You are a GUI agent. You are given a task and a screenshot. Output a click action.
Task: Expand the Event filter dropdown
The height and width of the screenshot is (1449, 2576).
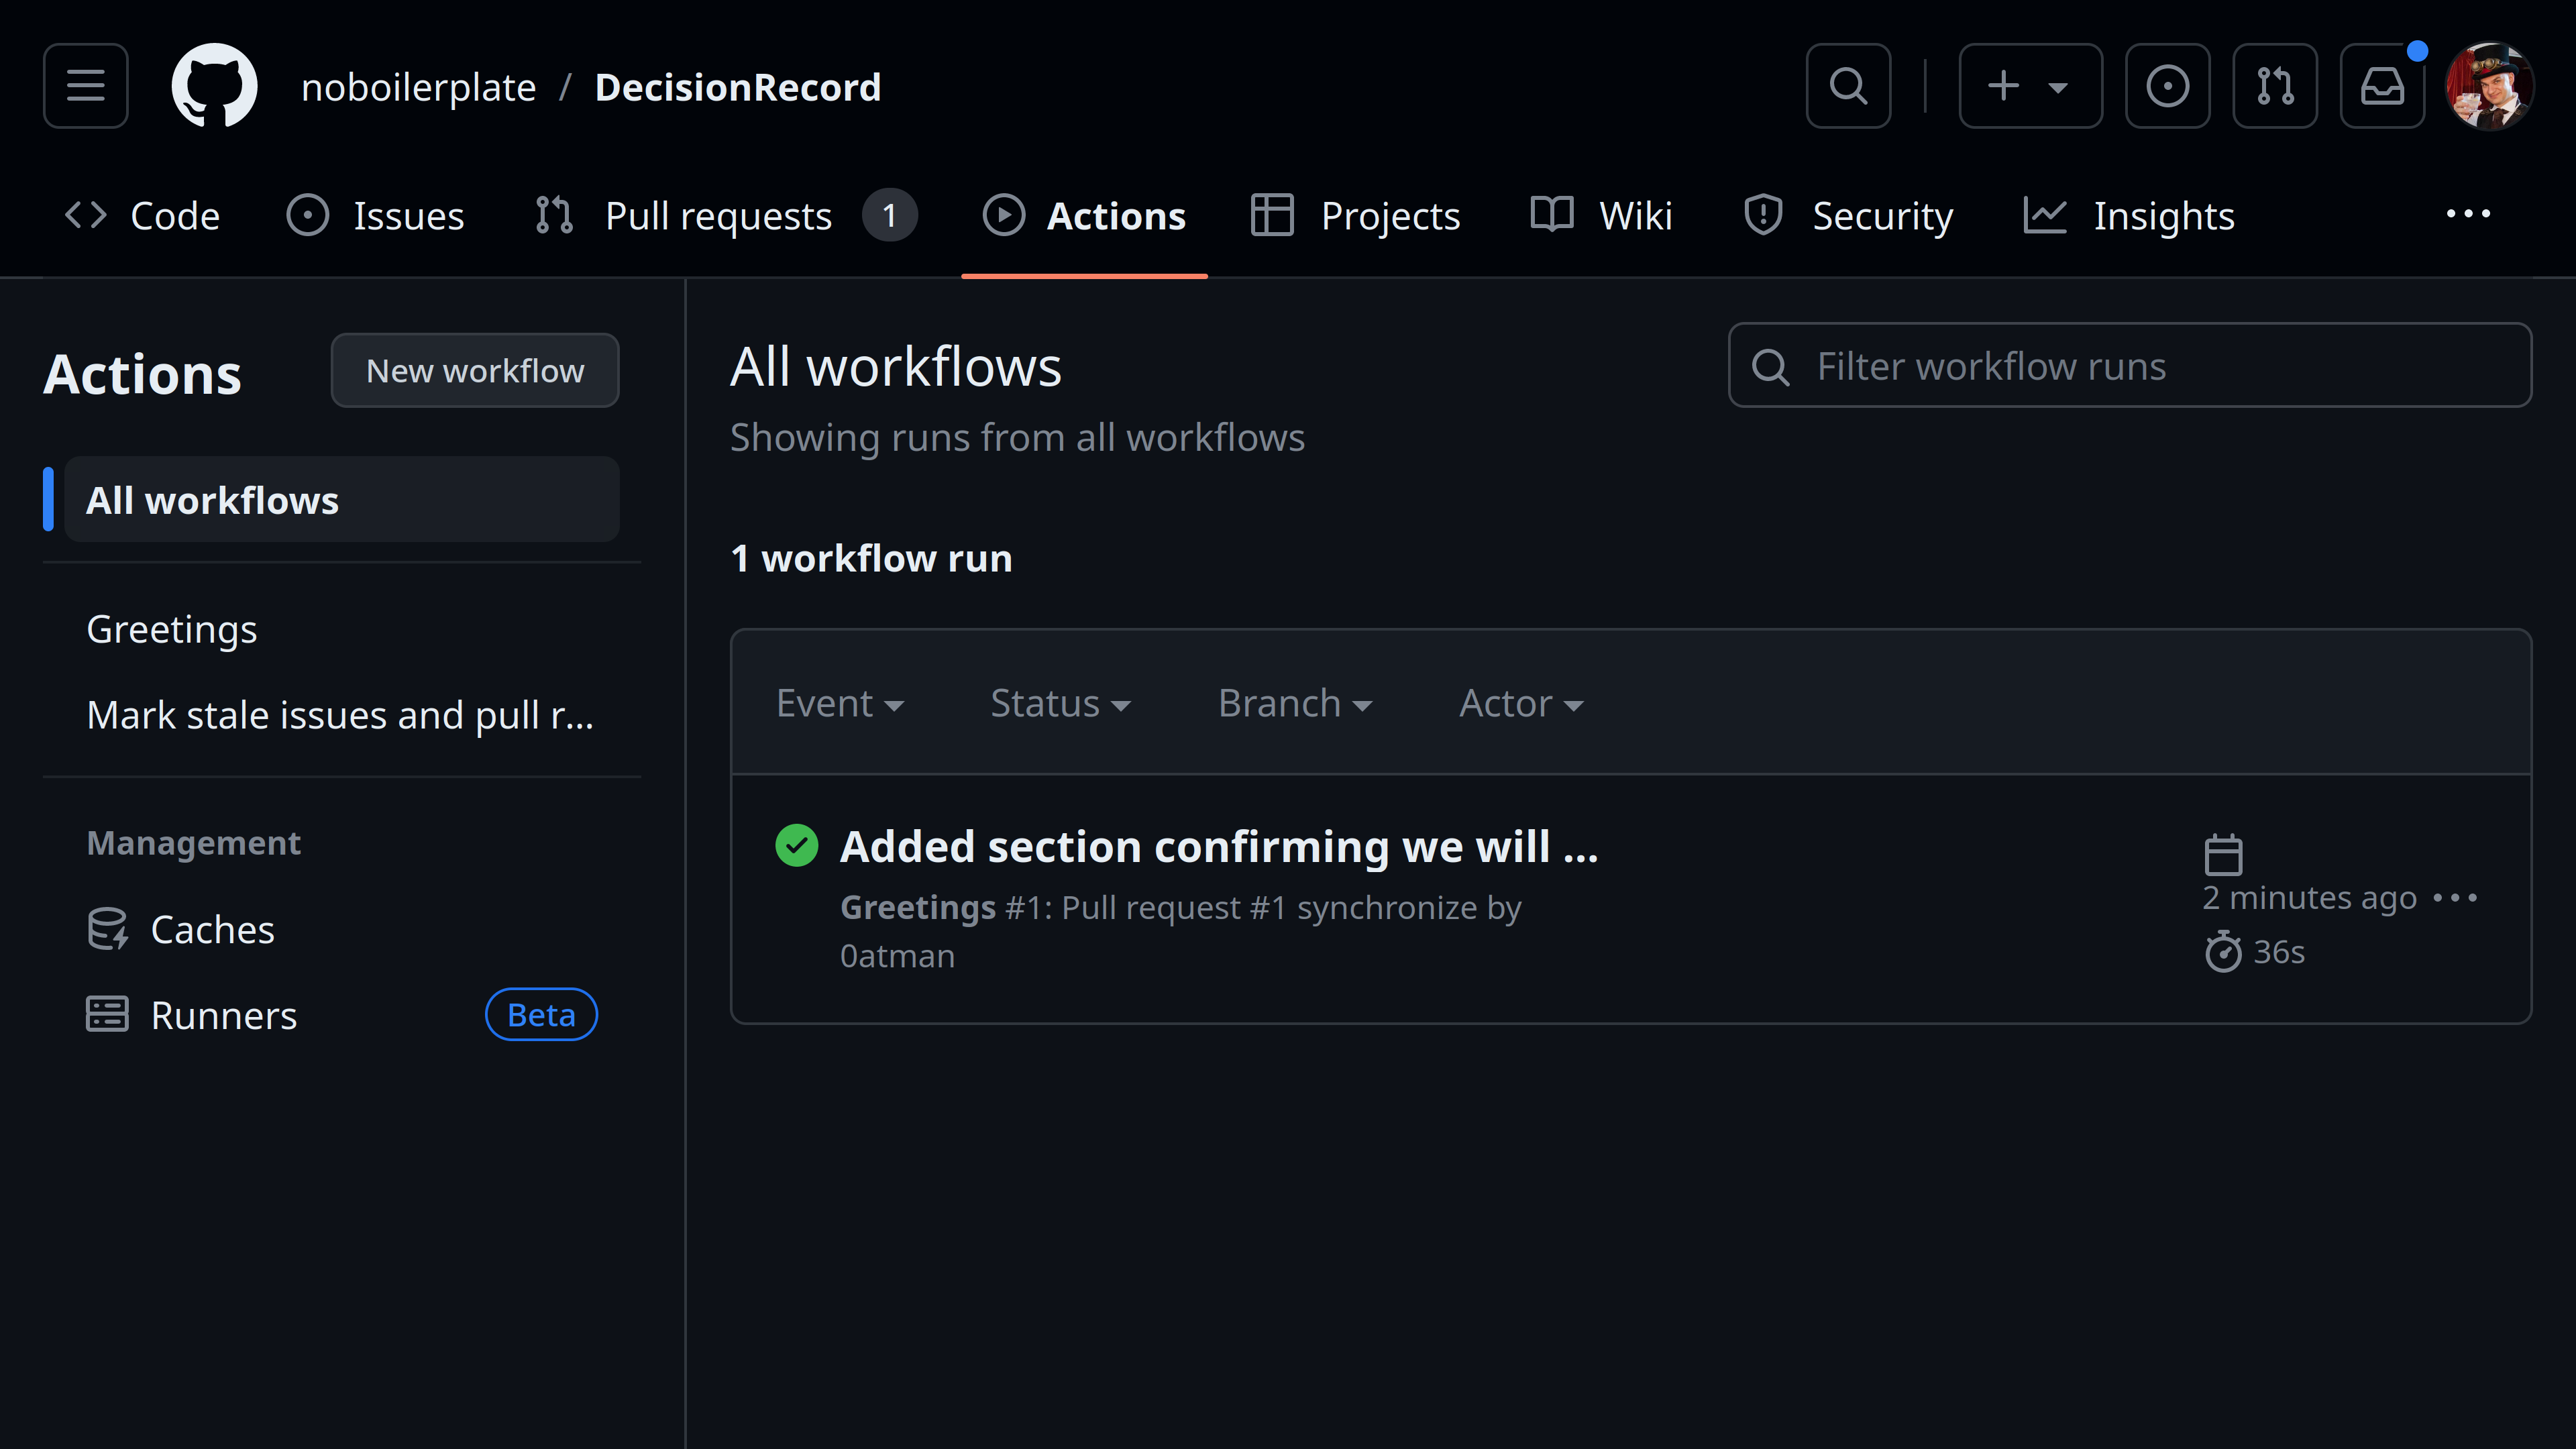pyautogui.click(x=840, y=703)
